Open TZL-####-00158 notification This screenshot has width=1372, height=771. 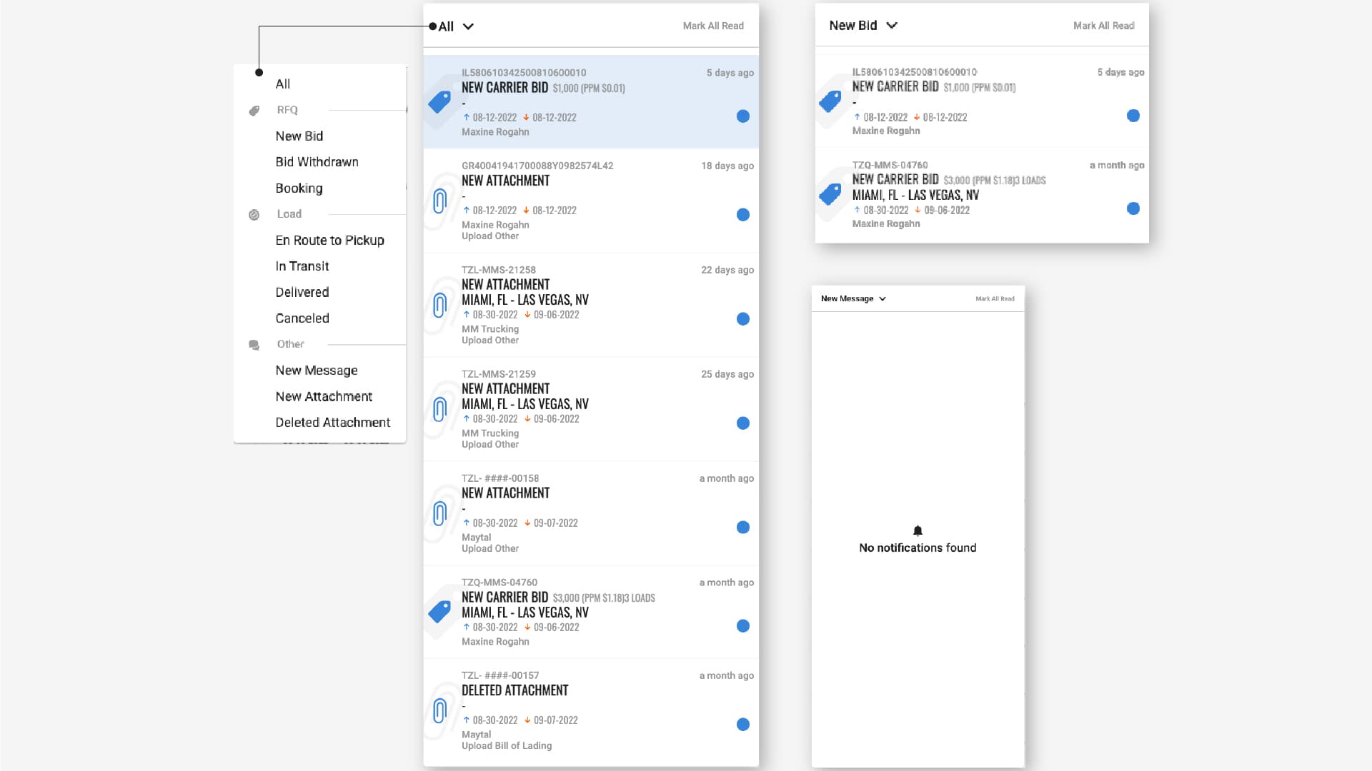pyautogui.click(x=591, y=513)
